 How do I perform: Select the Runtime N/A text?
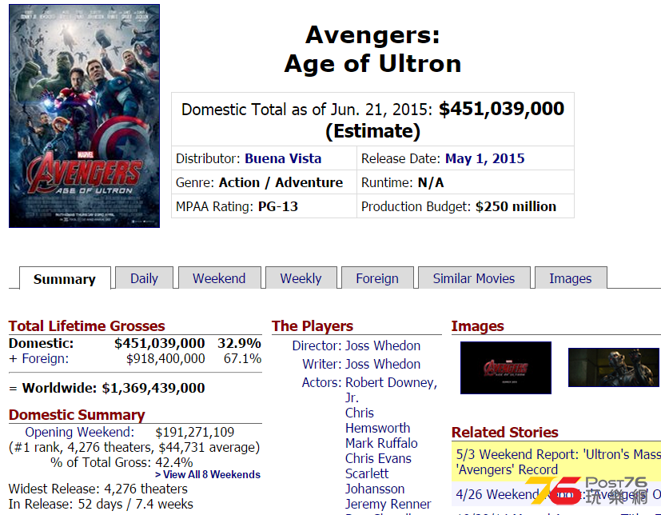point(403,182)
